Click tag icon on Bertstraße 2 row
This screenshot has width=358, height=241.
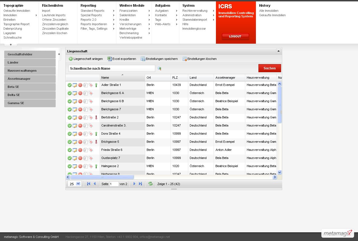[x=91, y=118]
